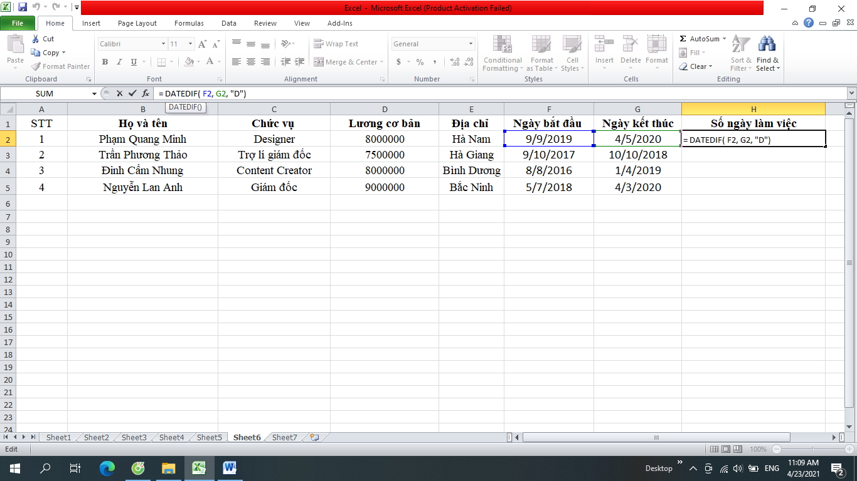Screen dimensions: 857x481
Task: Click the Insert cells icon
Action: pyautogui.click(x=604, y=44)
